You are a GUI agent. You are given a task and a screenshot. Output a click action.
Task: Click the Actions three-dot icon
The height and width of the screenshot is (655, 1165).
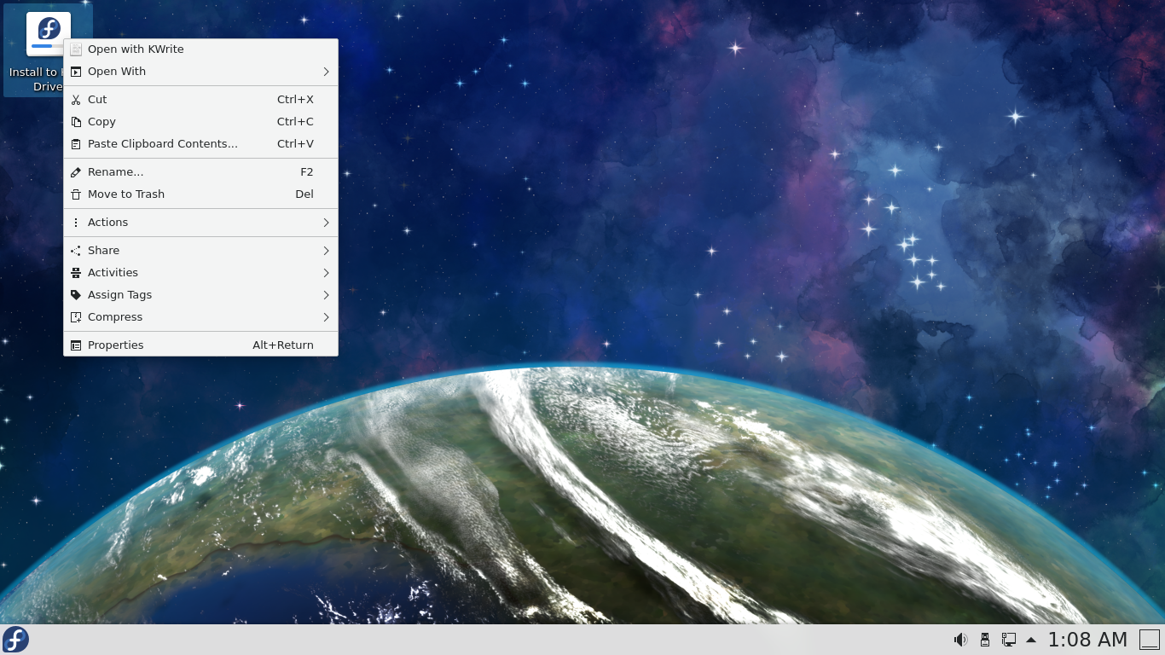76,223
